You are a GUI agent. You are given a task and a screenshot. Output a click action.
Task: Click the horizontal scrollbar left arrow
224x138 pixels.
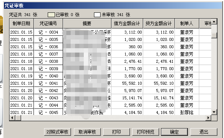tap(12, 118)
